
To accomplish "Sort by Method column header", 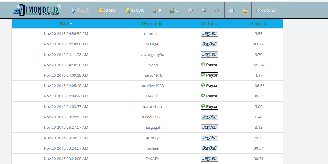I will point(209,24).
